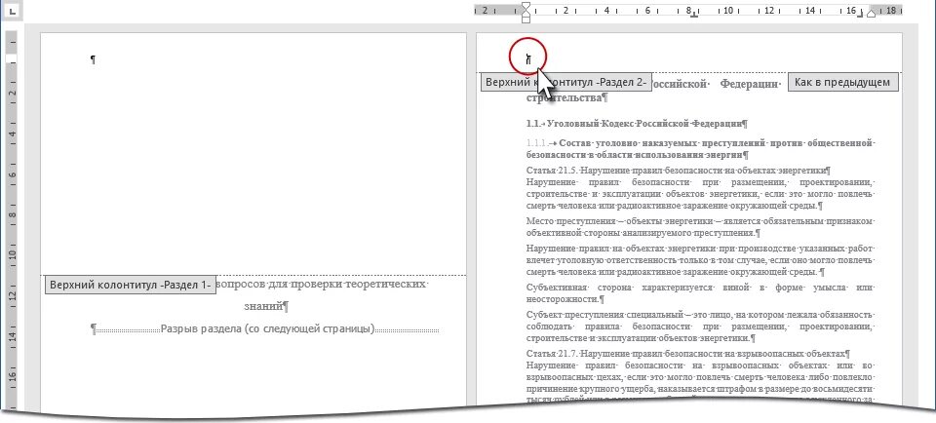Select the left indent square marker on ruler
This screenshot has height=423, width=936.
(x=526, y=19)
